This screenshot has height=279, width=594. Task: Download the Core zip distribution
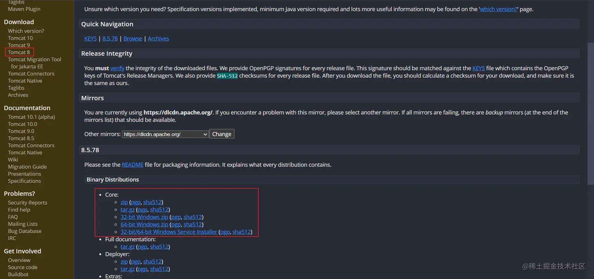pos(124,202)
